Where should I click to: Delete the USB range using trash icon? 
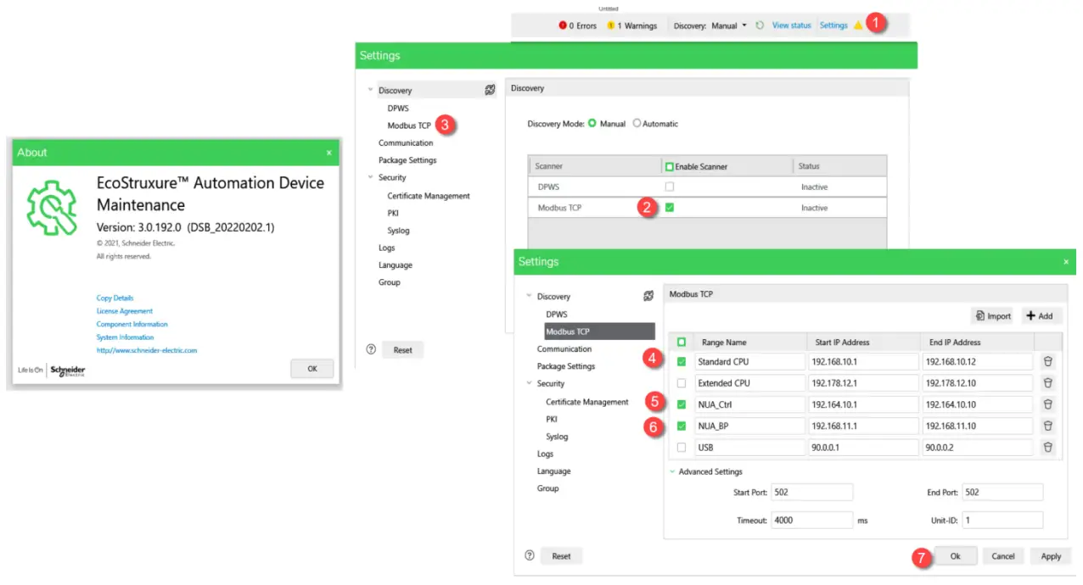click(1047, 447)
